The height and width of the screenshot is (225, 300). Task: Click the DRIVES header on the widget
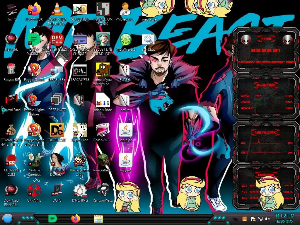coord(265,175)
